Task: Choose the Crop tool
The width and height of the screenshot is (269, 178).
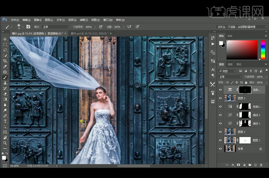Action: (5, 61)
